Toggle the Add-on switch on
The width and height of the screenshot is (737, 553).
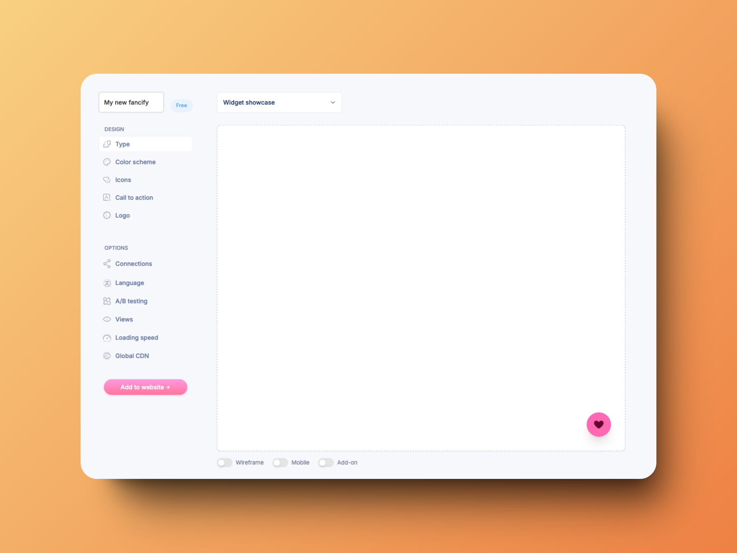(326, 462)
